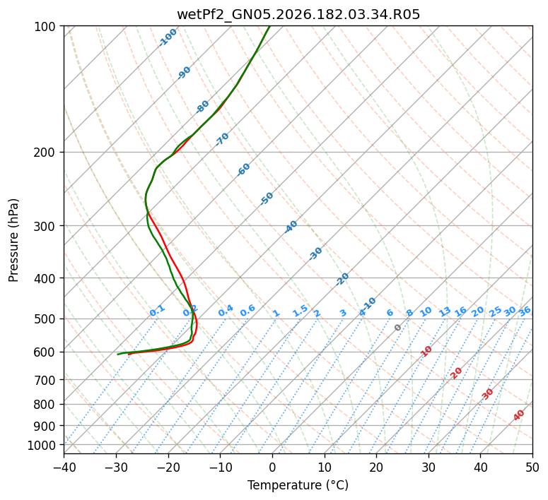
Task: Click the 0 temperature tick label
Action: pos(273,468)
